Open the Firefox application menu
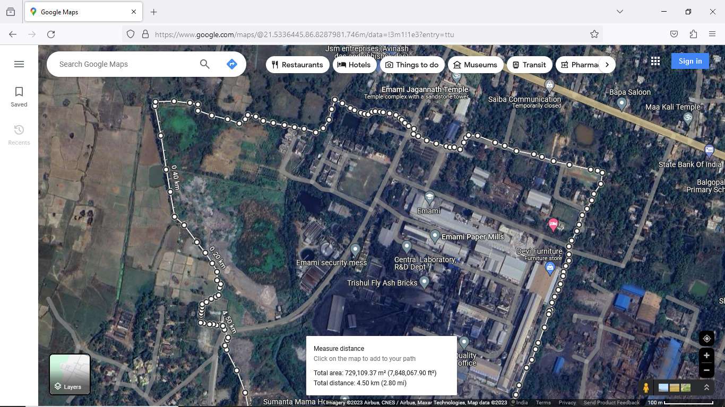The height and width of the screenshot is (407, 725). pyautogui.click(x=712, y=34)
